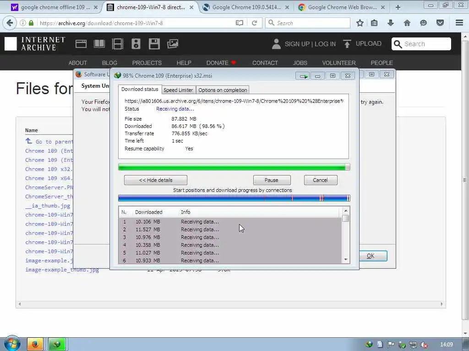Open Archive audio speaker icon
Viewport: 469px width, 351px height.
click(x=136, y=44)
